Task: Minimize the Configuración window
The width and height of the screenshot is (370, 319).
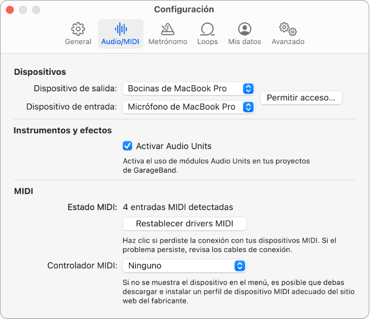Action: (23, 9)
